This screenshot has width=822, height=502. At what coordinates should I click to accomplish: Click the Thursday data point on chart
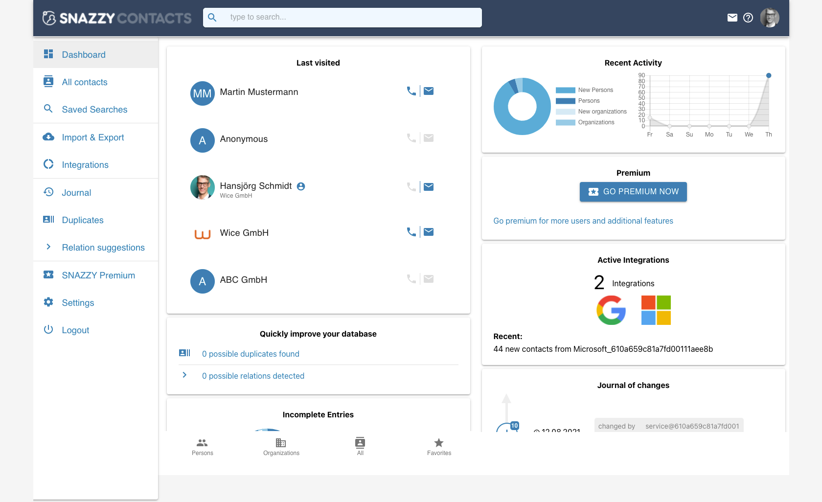[x=769, y=75]
